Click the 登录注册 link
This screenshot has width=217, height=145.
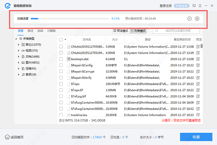pos(166,6)
